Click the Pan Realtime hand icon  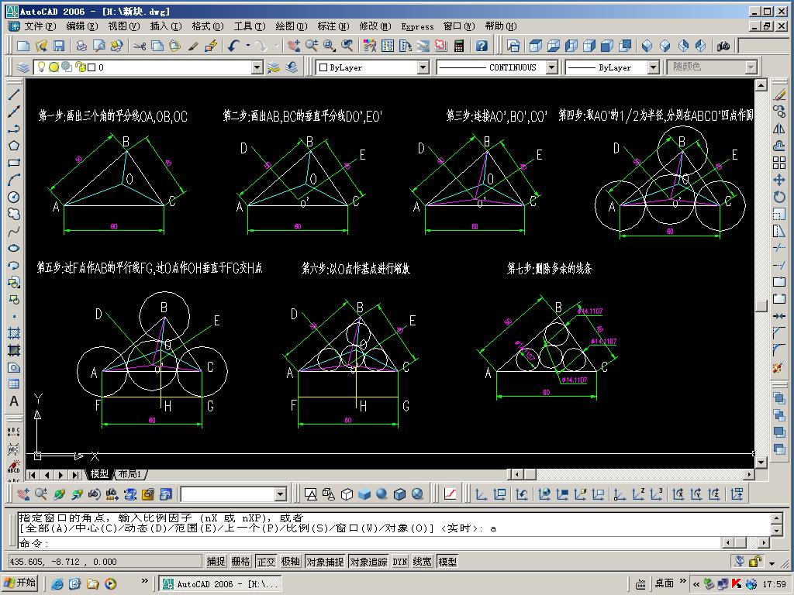[294, 46]
